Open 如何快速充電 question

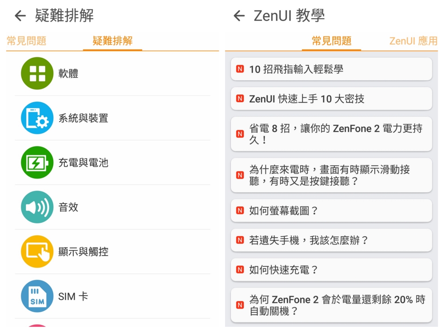[x=331, y=270]
